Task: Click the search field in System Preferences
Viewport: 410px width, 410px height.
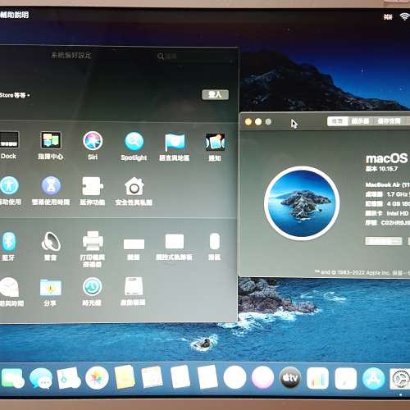Action: (x=195, y=57)
